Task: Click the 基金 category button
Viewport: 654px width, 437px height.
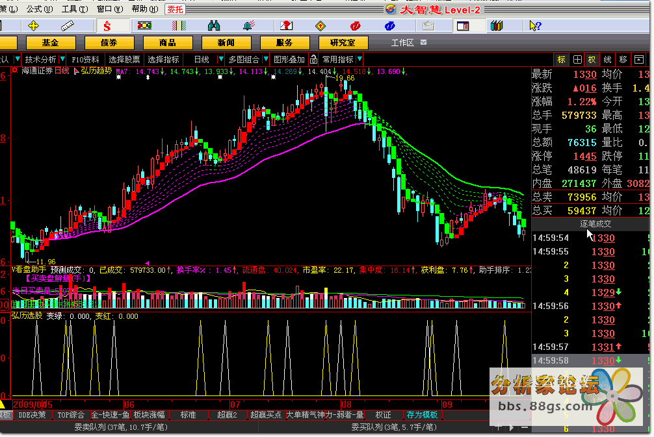Action: click(51, 42)
